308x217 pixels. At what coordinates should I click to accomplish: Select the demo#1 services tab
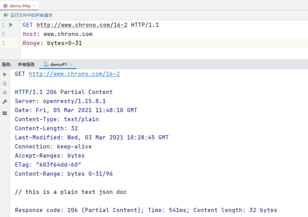[58, 65]
